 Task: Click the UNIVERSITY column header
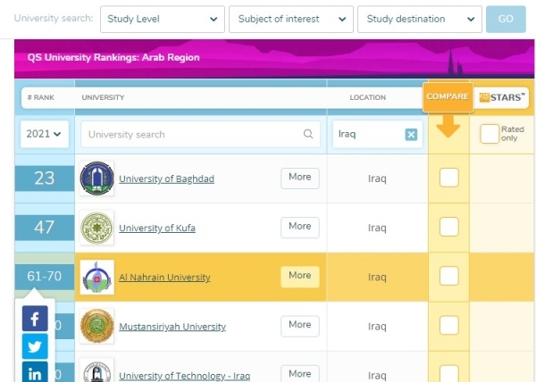point(103,97)
